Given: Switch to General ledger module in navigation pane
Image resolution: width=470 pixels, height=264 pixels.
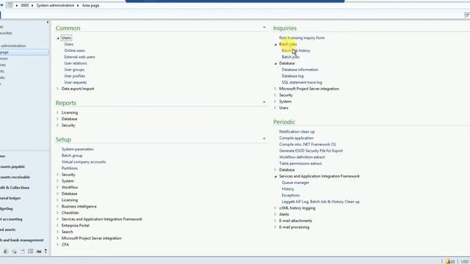Looking at the screenshot, I should point(10,198).
